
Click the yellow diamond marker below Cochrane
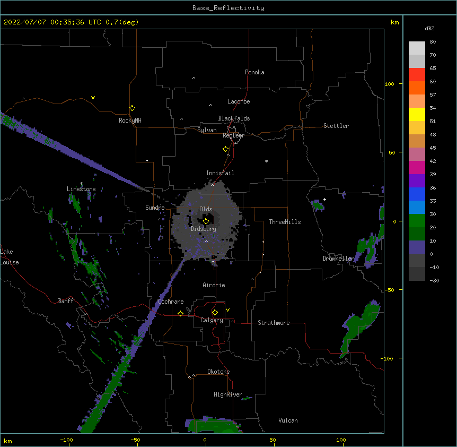pyautogui.click(x=180, y=313)
